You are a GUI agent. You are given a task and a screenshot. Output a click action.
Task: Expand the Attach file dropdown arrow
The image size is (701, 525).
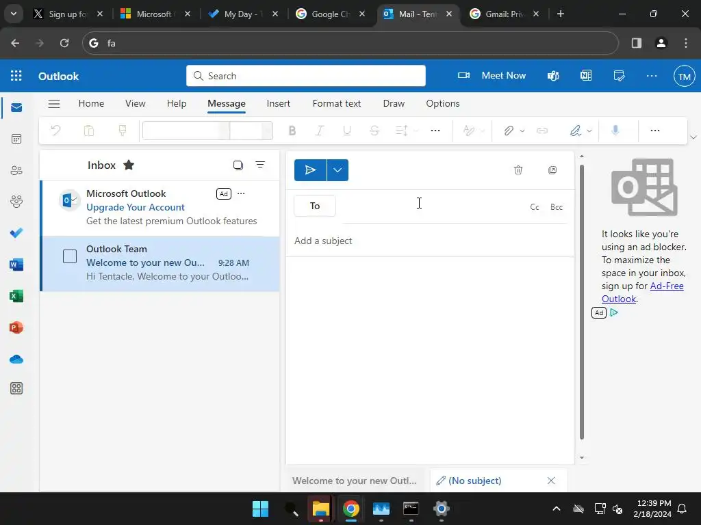[x=522, y=131]
